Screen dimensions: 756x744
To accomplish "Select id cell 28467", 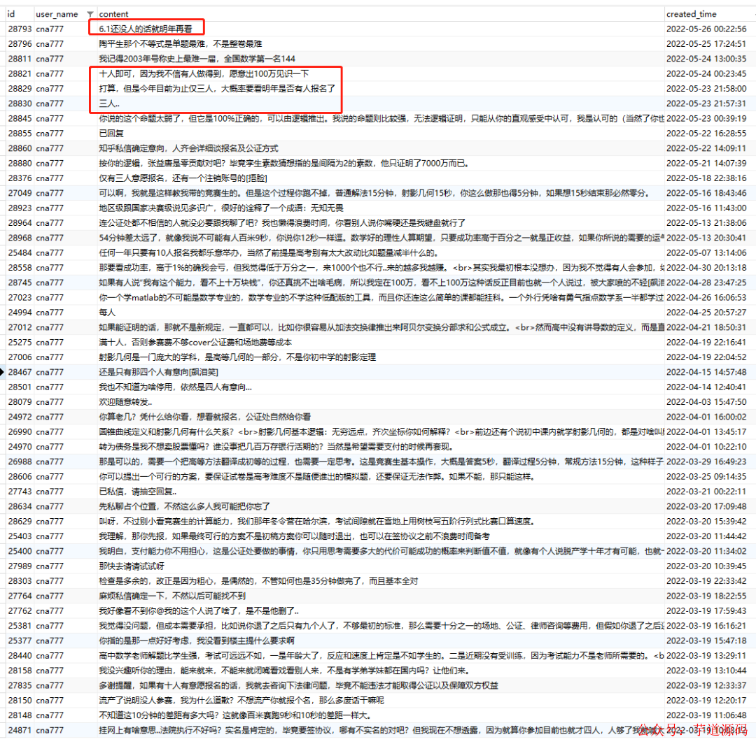I will [20, 372].
